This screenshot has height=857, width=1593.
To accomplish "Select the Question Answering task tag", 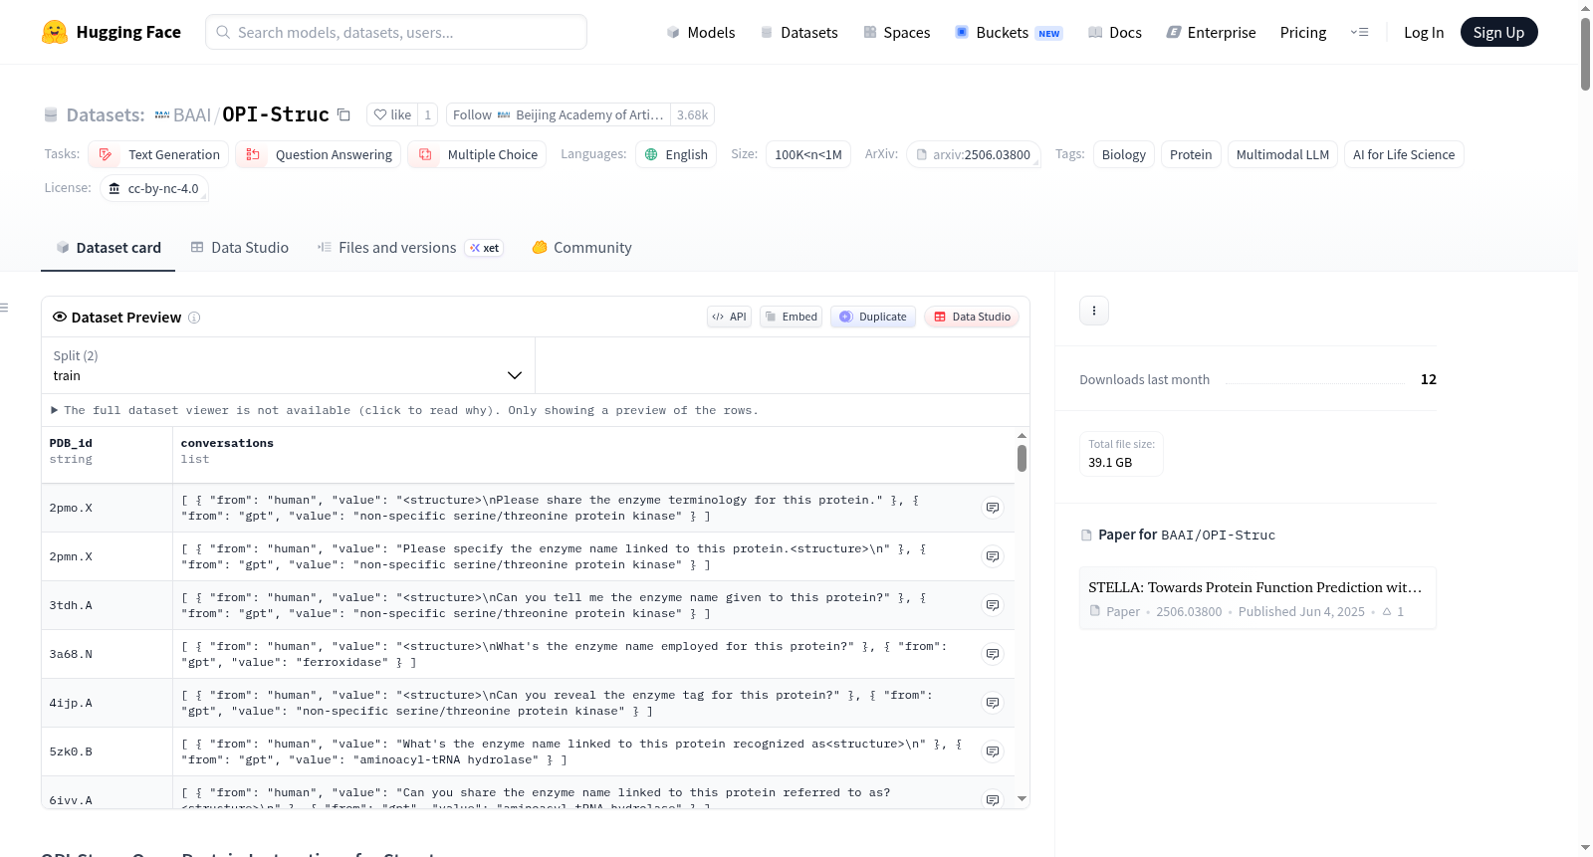I will click(x=319, y=154).
